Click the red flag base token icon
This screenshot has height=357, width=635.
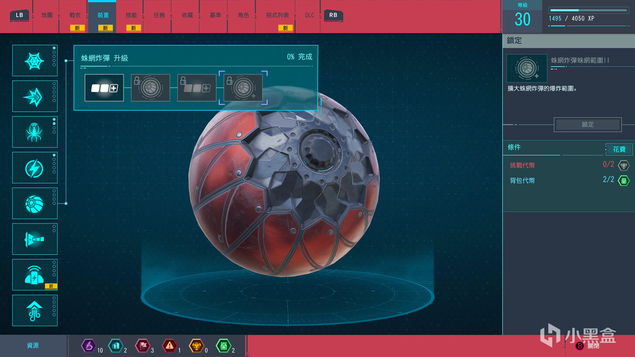click(143, 346)
